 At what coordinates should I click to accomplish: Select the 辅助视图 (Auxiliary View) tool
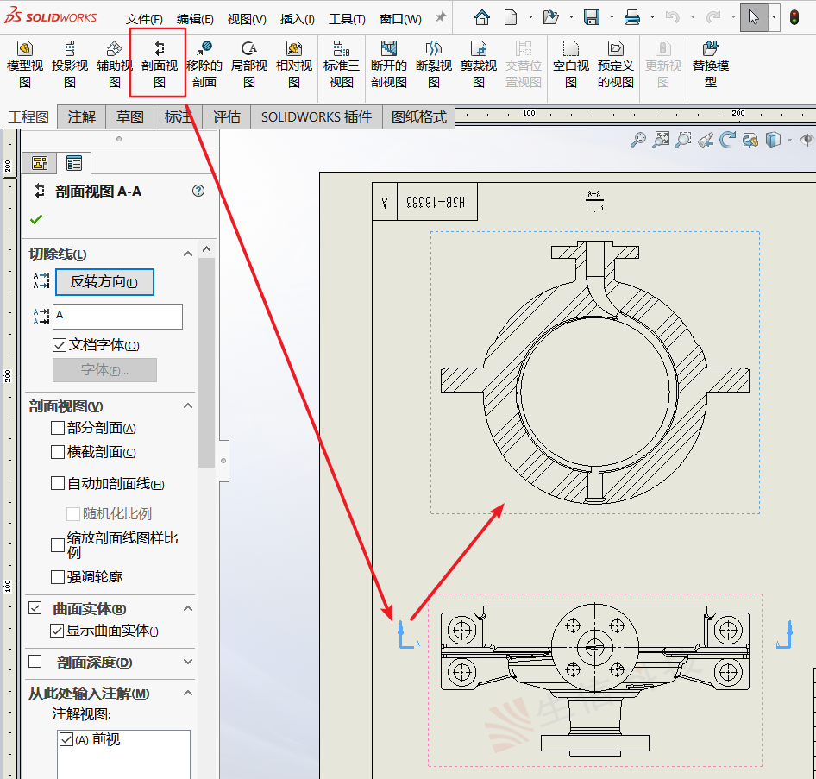point(115,65)
